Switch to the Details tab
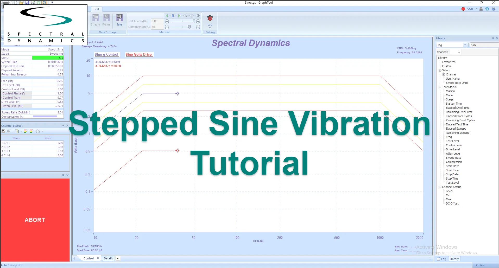 coord(108,258)
